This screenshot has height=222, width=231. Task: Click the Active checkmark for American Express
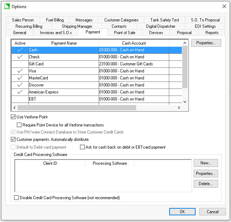[x=20, y=92]
